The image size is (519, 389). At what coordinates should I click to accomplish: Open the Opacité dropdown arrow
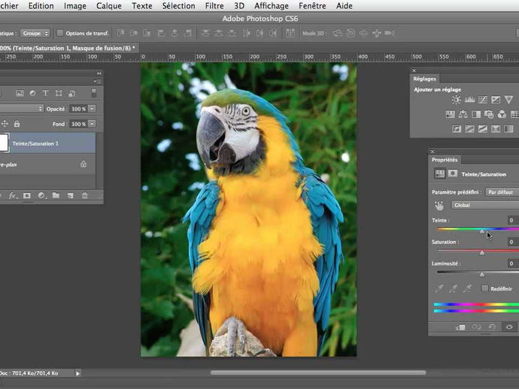(92, 109)
